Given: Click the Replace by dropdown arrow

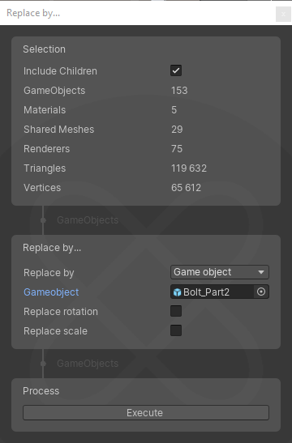Looking at the screenshot, I should [x=261, y=272].
